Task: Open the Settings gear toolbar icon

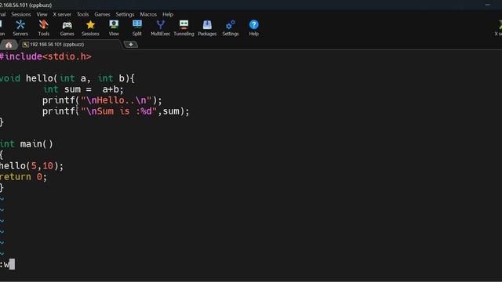Action: tap(231, 28)
